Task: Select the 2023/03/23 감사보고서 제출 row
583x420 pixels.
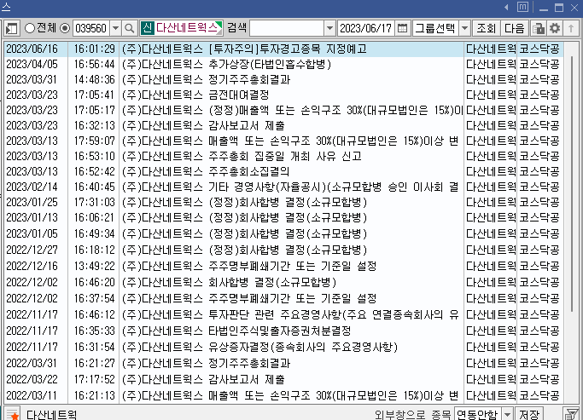Action: (x=283, y=125)
